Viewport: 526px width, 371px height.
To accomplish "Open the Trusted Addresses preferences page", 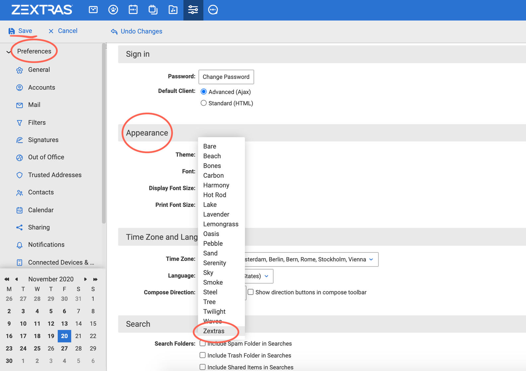I will (55, 175).
